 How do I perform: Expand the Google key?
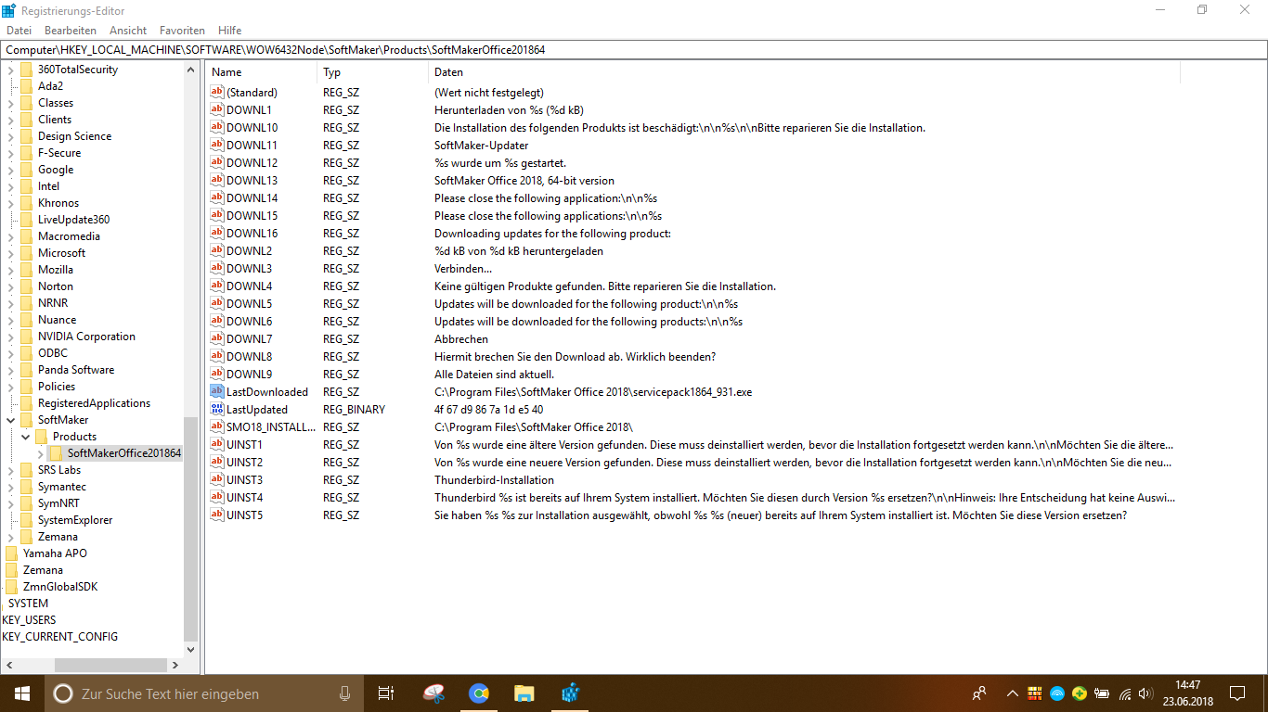pyautogui.click(x=10, y=170)
